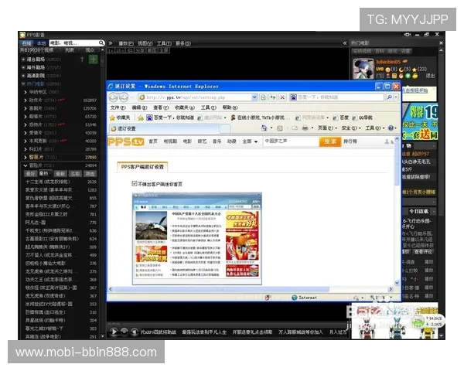Open the IE 安全 dropdown menu

351,128
